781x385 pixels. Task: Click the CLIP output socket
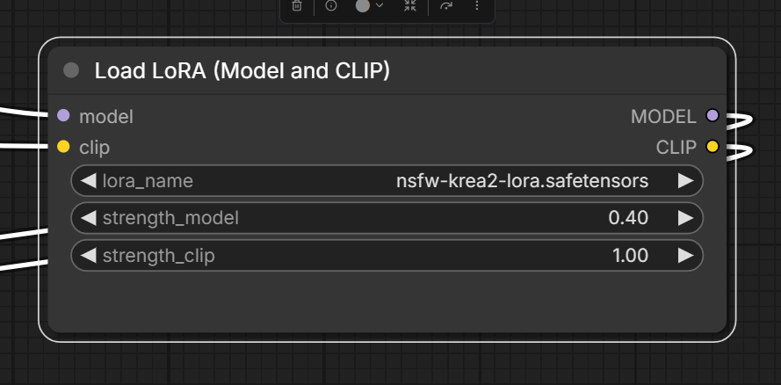pyautogui.click(x=712, y=147)
